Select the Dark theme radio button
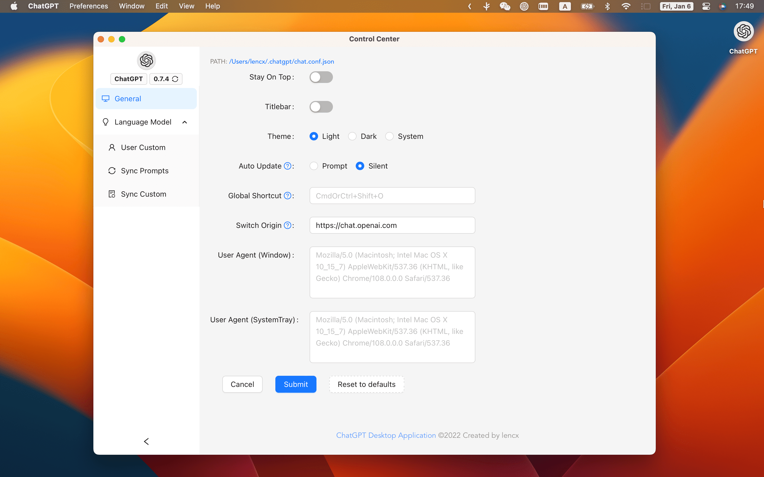764x477 pixels. [351, 136]
